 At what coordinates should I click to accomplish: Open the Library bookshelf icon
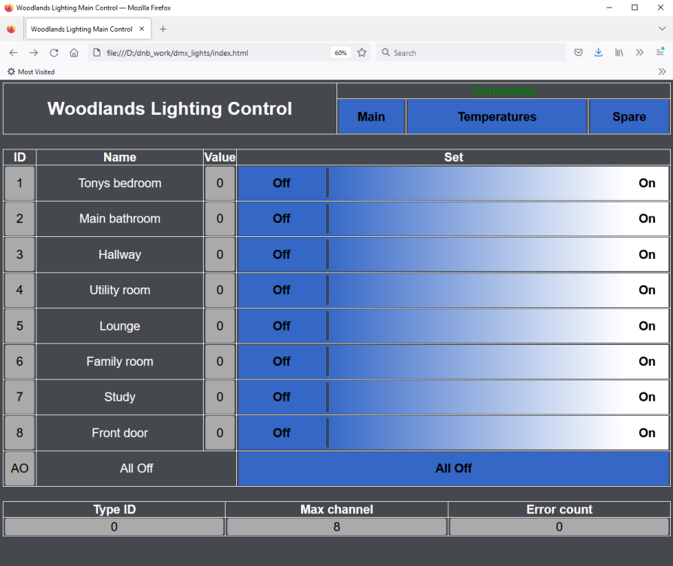point(619,53)
